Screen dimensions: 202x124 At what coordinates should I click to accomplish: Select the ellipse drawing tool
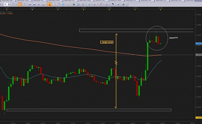[x=107, y=4]
